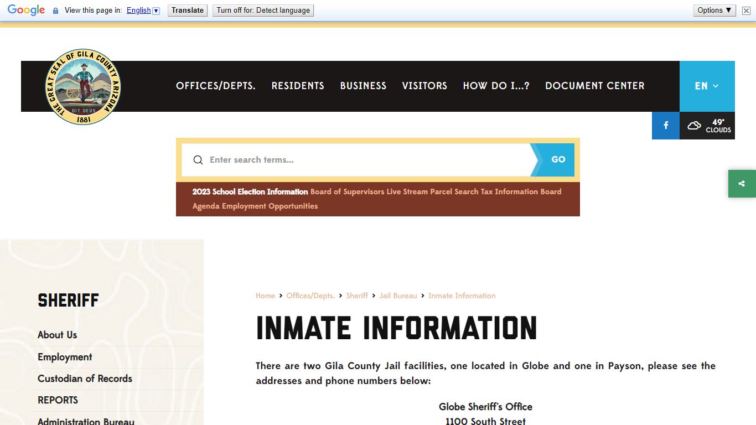Viewport: 756px width, 425px height.
Task: Click Turn off for: Detect language
Action: (x=263, y=11)
